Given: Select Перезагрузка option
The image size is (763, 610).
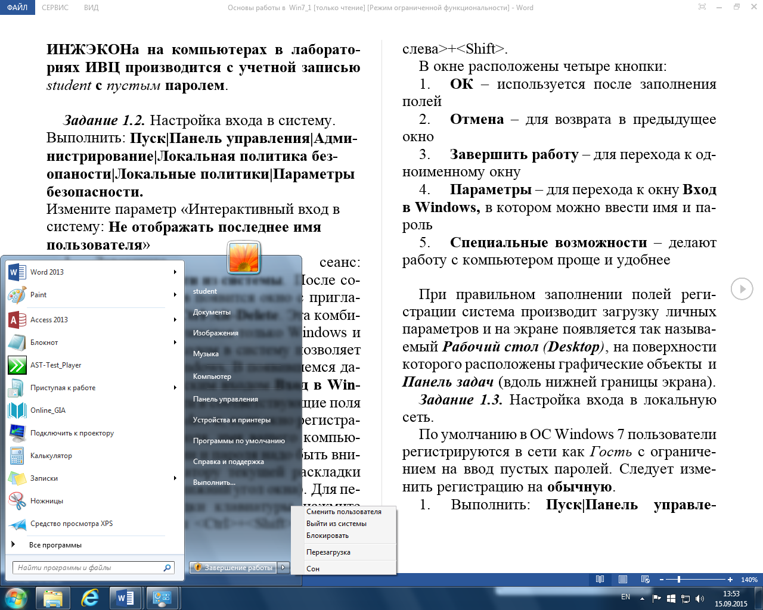Looking at the screenshot, I should pos(343,552).
